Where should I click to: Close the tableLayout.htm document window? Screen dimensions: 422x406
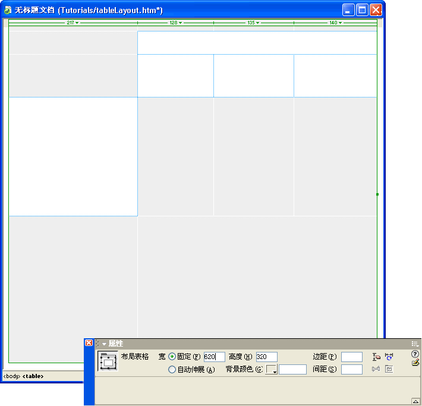click(x=376, y=10)
